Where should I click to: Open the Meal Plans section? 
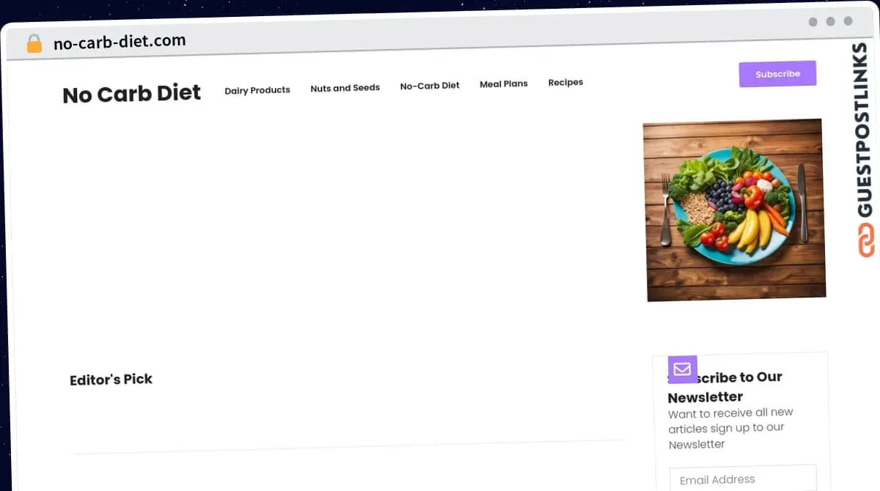click(x=504, y=84)
